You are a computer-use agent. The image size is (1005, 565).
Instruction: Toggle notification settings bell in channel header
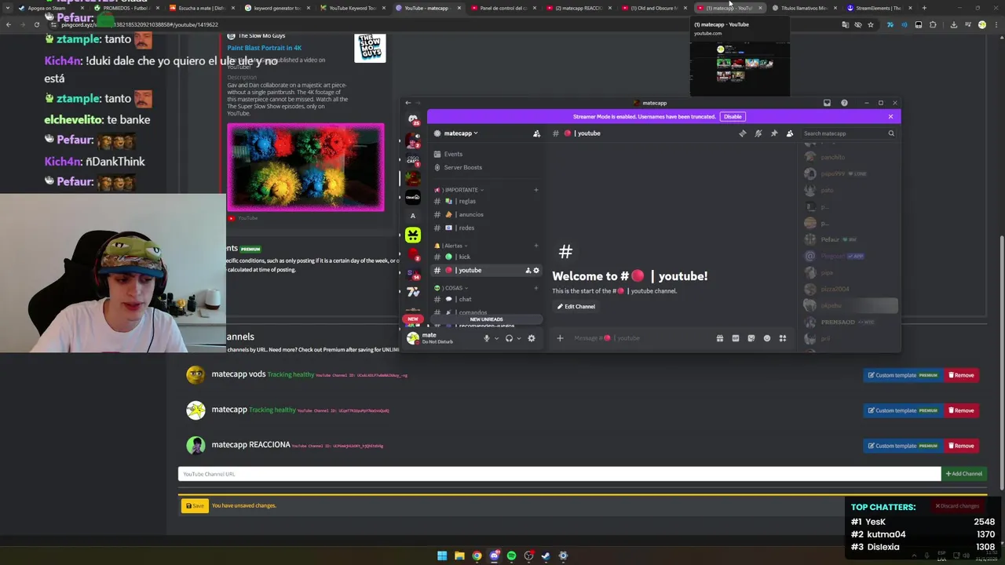[x=758, y=133]
